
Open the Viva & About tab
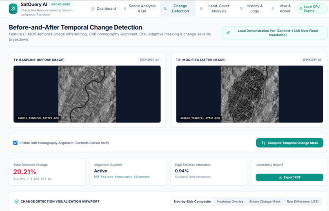281,9
